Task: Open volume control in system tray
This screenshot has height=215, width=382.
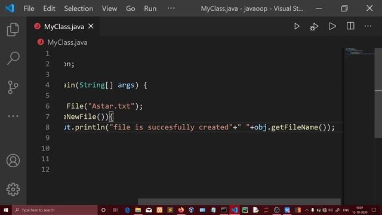Action: click(331, 210)
